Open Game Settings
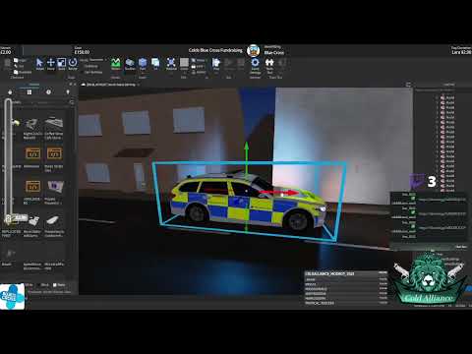The width and height of the screenshot is (472, 354). click(x=255, y=65)
